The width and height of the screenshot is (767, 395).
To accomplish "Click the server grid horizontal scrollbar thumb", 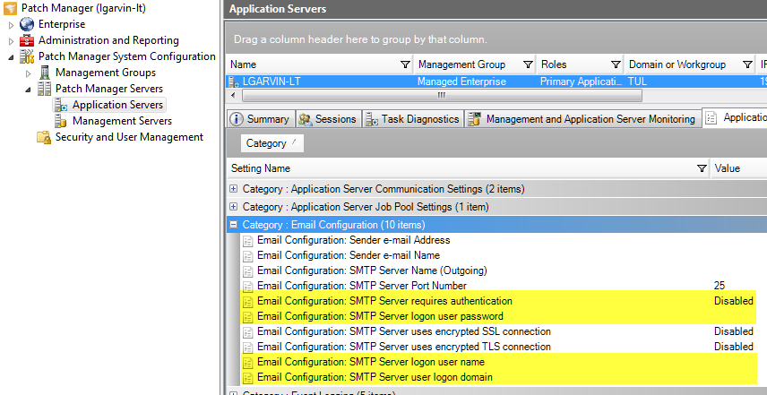I will [442, 95].
